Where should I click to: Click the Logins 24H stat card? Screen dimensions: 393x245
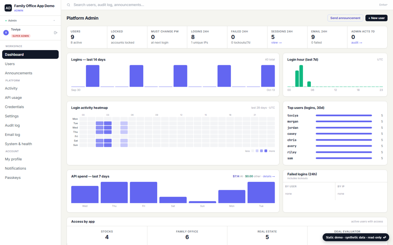click(207, 37)
